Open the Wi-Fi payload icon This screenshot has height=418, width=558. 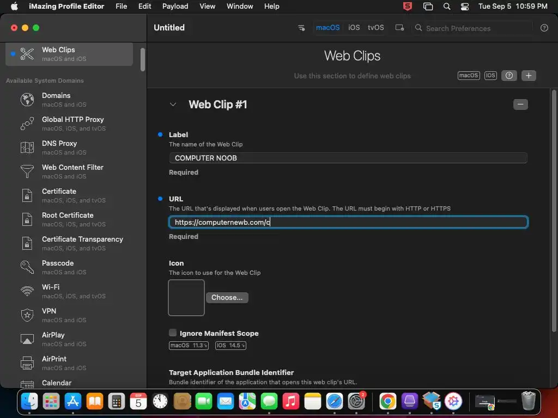click(27, 291)
